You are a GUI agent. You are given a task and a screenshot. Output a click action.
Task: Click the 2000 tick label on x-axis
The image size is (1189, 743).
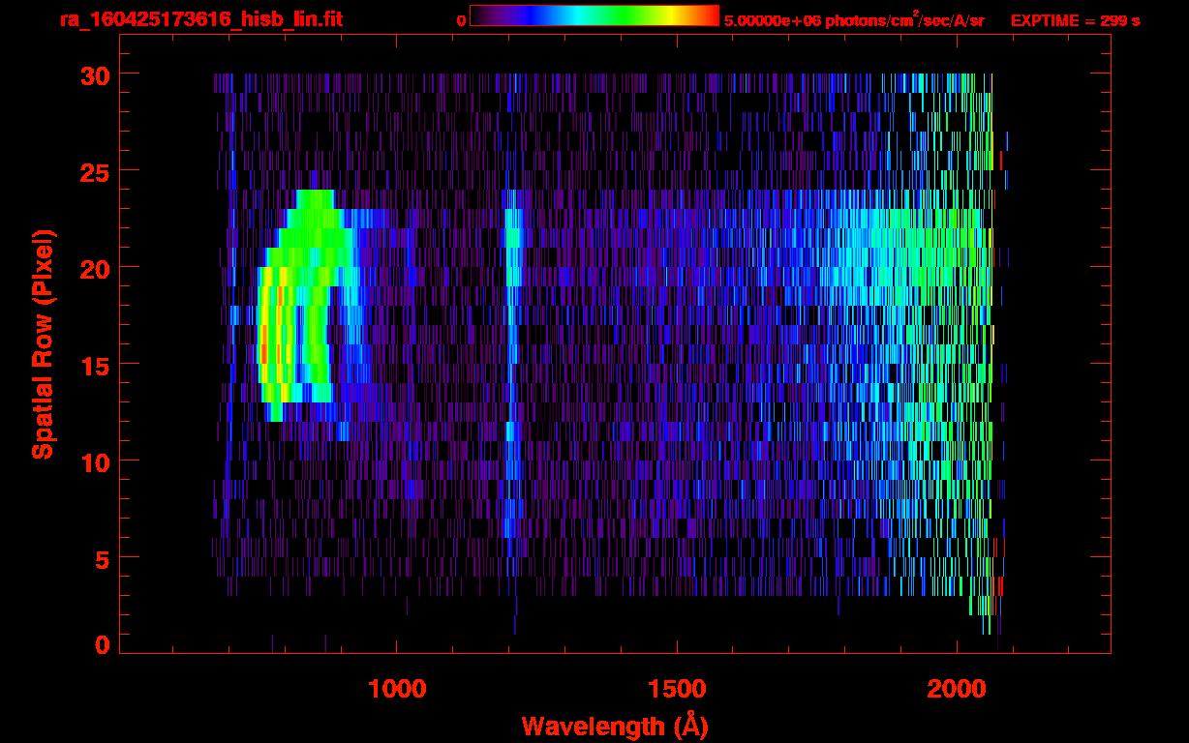(957, 689)
